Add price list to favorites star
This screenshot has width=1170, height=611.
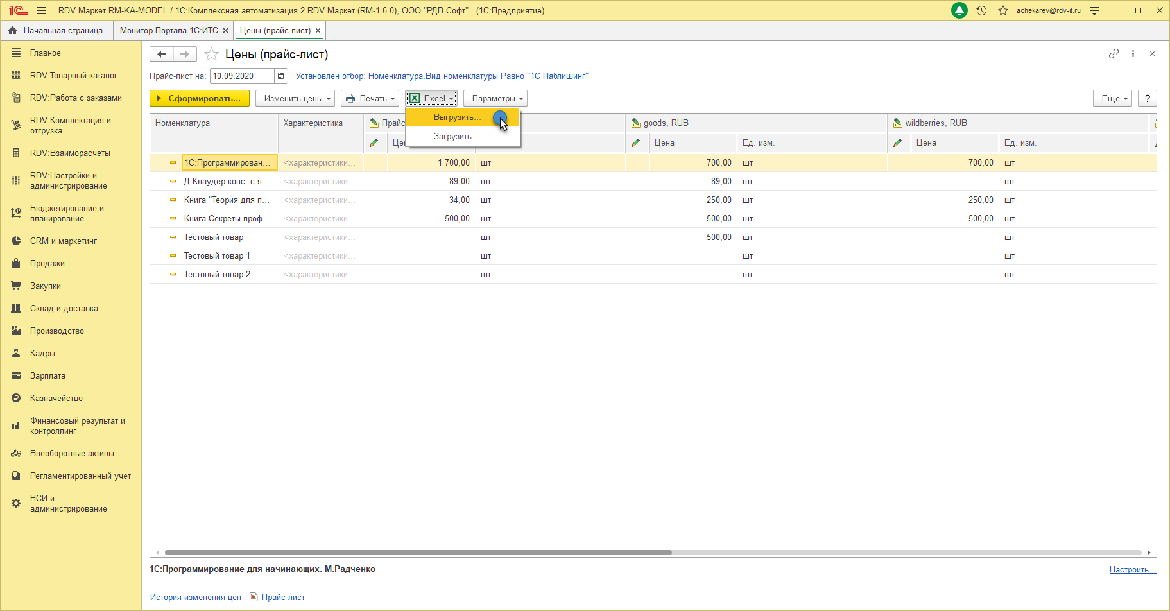coord(211,55)
